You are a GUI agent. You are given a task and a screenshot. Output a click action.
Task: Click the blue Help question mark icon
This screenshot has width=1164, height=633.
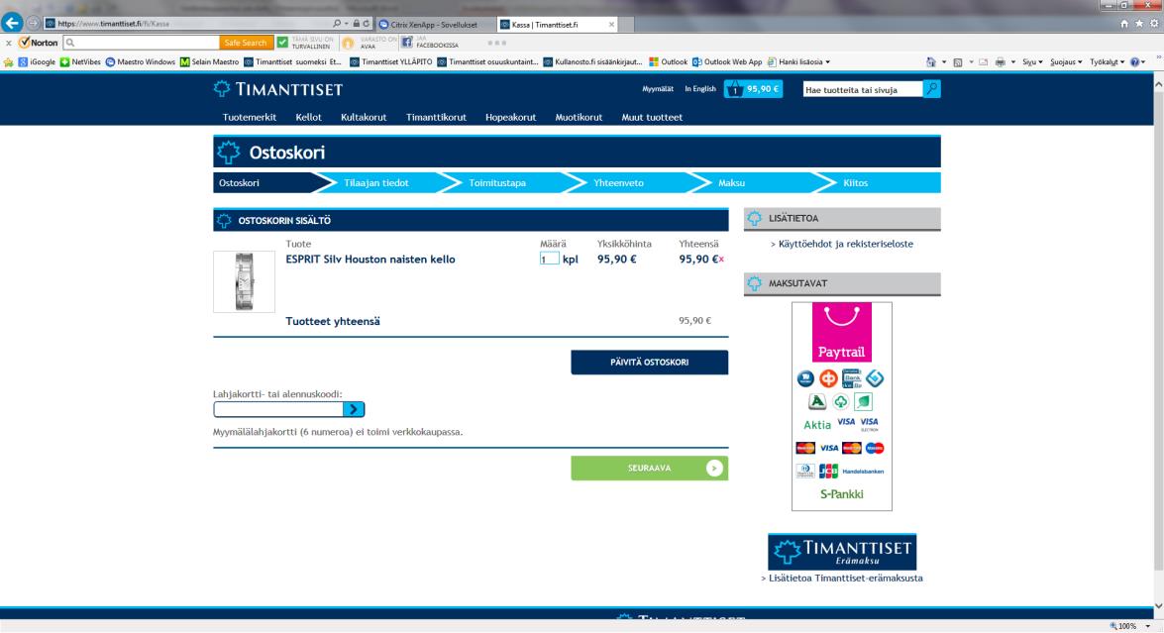coord(1134,62)
